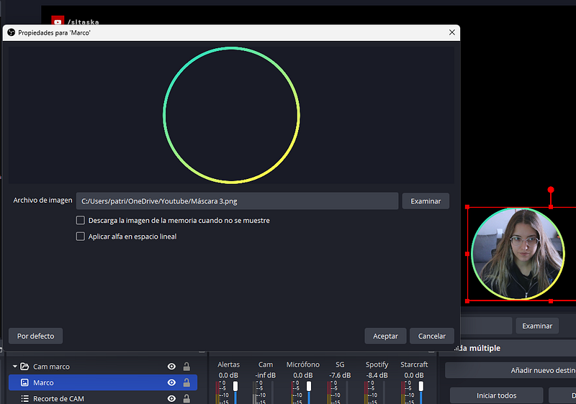Click the Starcraft volume fader

pos(421,387)
